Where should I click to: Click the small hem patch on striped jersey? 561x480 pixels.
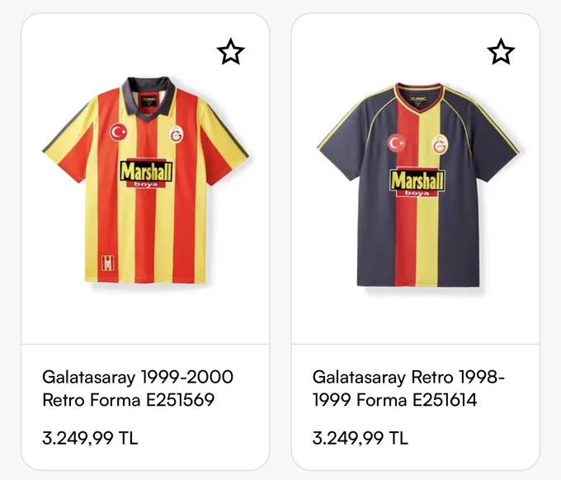point(106,265)
